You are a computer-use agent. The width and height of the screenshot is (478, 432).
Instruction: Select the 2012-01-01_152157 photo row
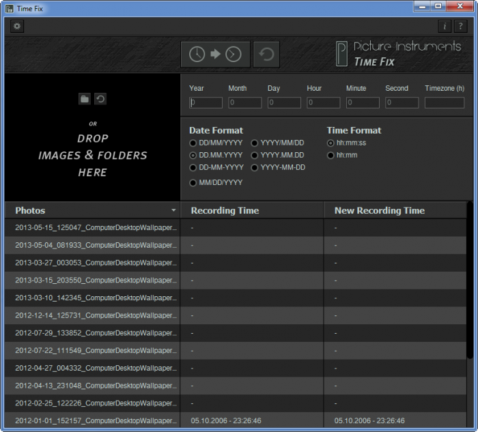click(96, 420)
